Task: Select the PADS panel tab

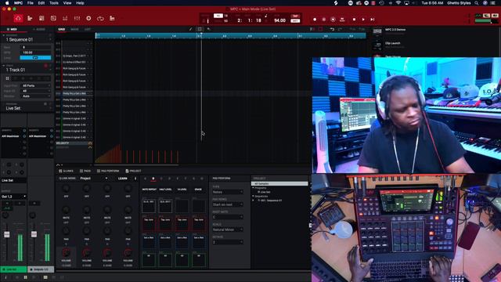Action: (85, 171)
